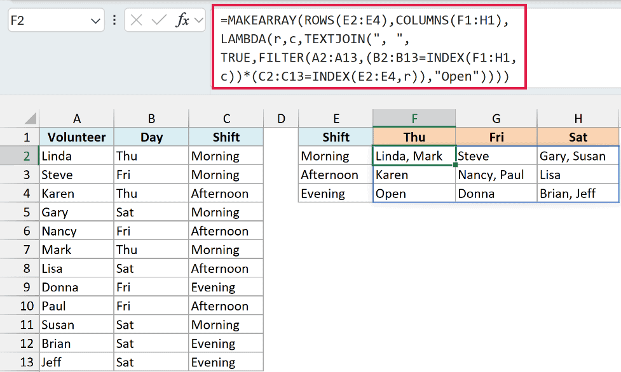Click the Afternoon label in column E
This screenshot has height=372, width=621.
click(336, 175)
